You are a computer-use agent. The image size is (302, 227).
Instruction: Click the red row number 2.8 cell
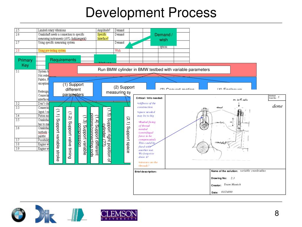point(26,51)
